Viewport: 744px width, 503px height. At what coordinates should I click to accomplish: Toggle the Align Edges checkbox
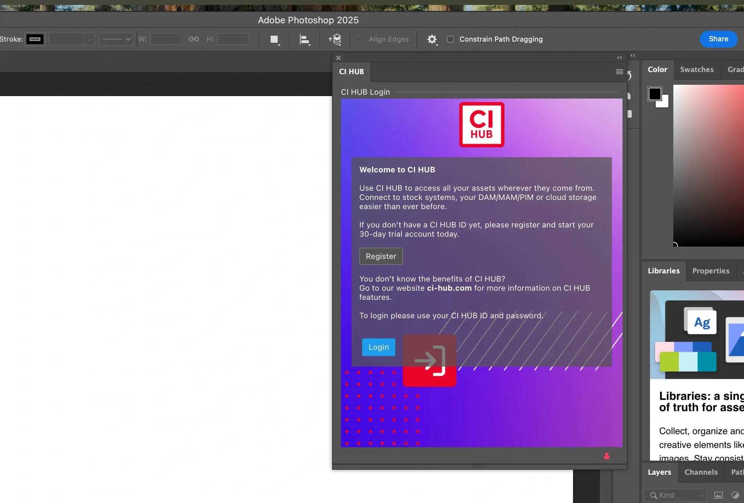click(360, 39)
